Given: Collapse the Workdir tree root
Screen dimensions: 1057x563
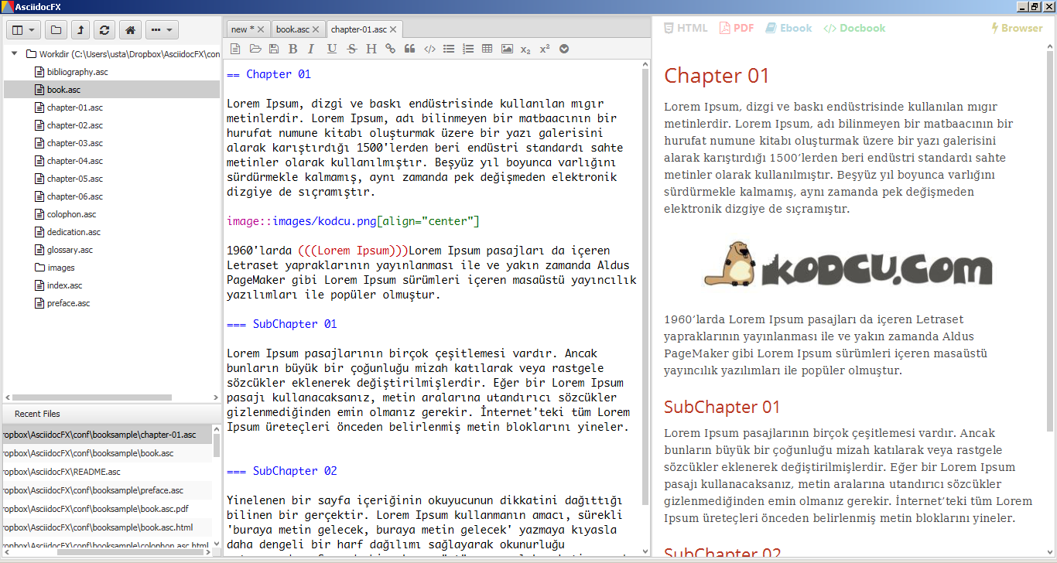Looking at the screenshot, I should [14, 54].
